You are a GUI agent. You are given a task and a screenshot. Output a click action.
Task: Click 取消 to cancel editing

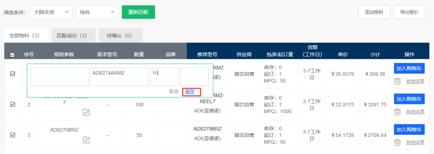pyautogui.click(x=174, y=92)
